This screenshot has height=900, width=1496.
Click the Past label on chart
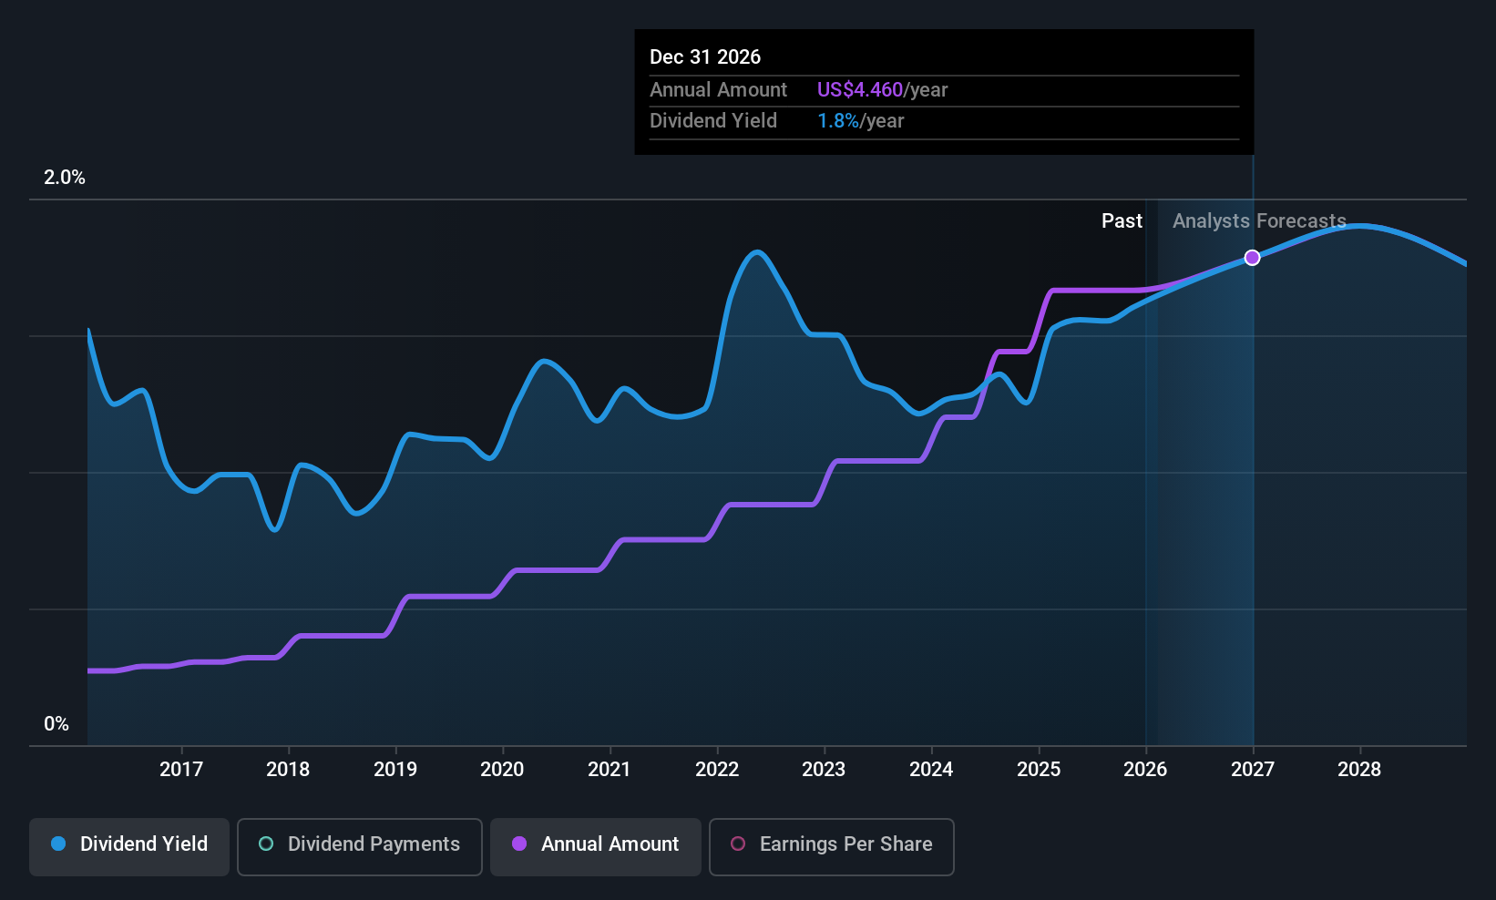(1122, 220)
